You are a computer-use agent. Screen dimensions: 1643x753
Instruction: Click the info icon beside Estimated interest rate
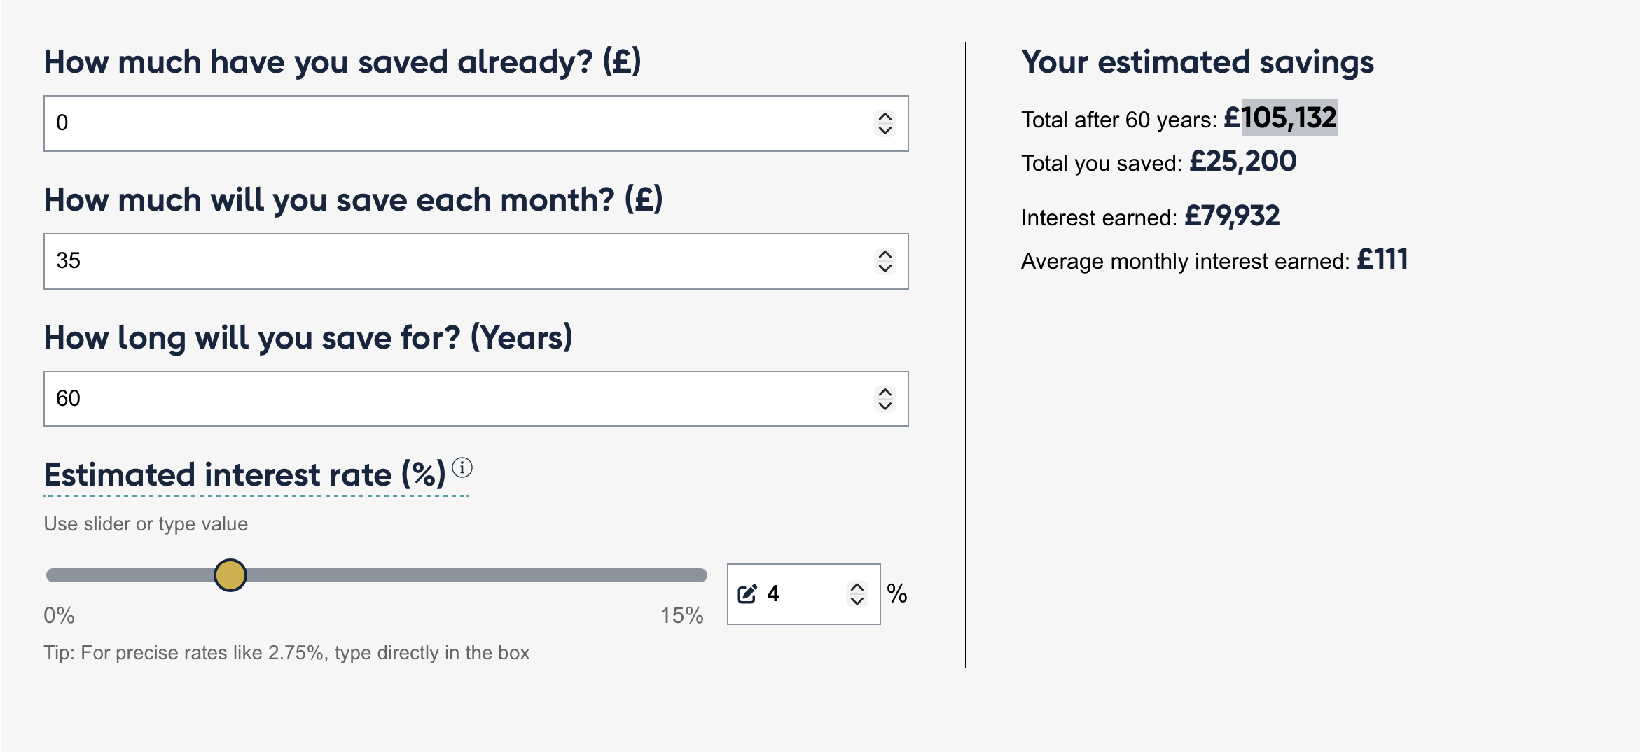tap(463, 467)
